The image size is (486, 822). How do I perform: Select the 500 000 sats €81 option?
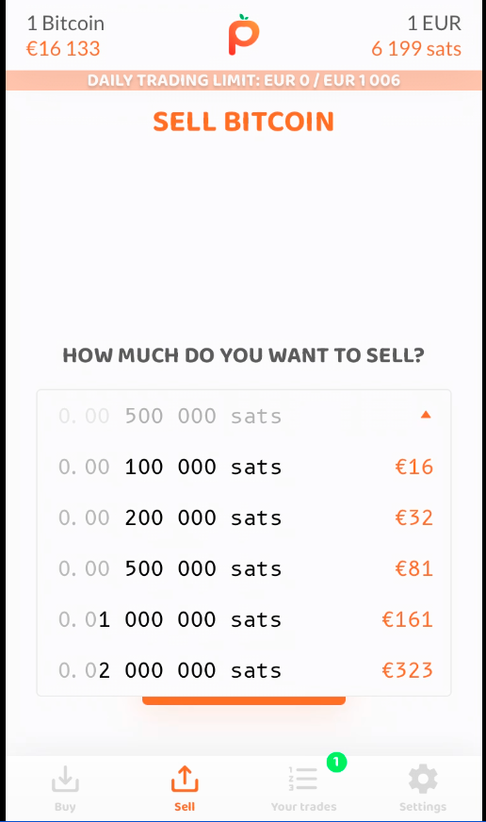point(244,568)
